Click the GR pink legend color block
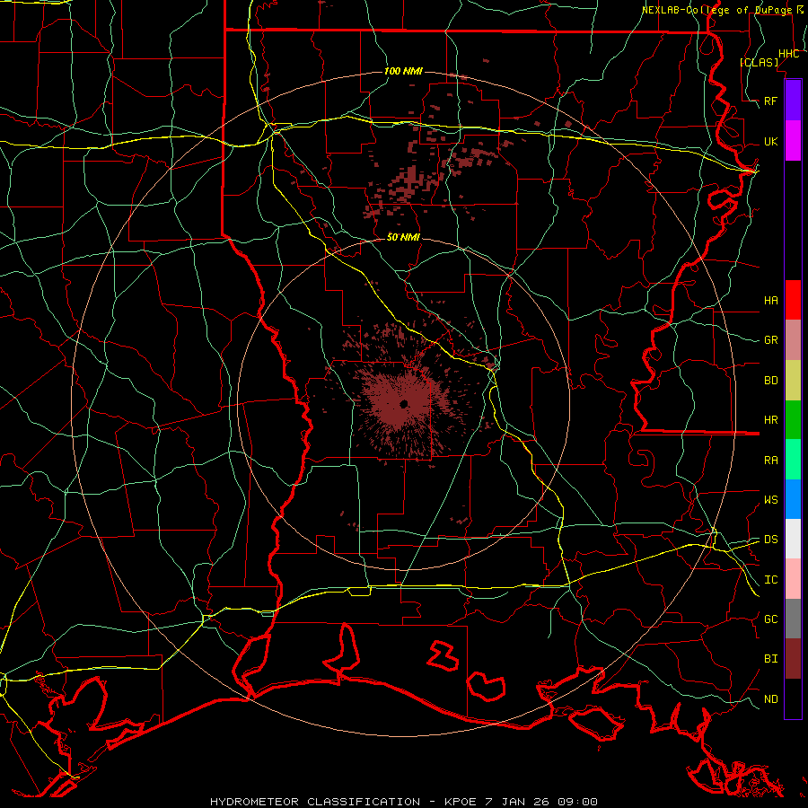 pyautogui.click(x=793, y=340)
